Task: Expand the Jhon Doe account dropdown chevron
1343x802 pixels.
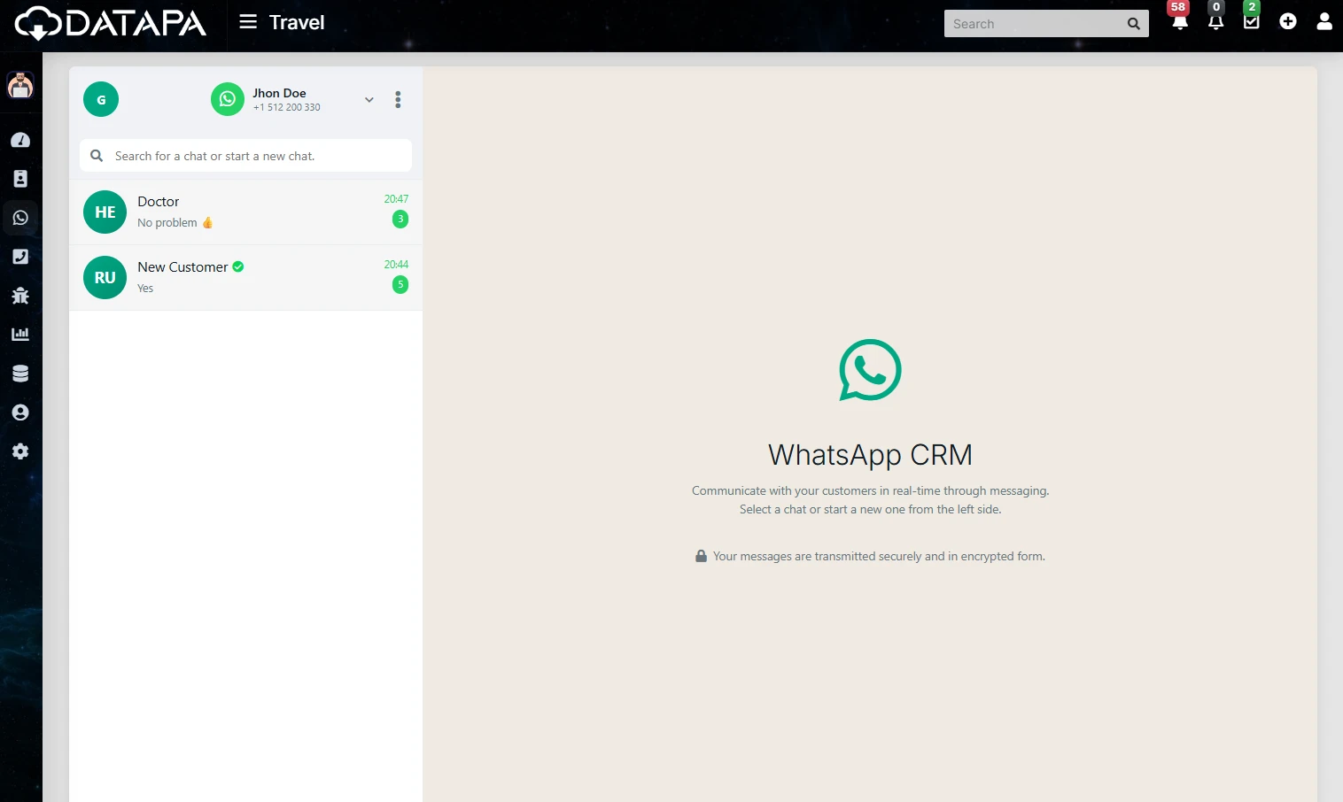Action: point(369,100)
